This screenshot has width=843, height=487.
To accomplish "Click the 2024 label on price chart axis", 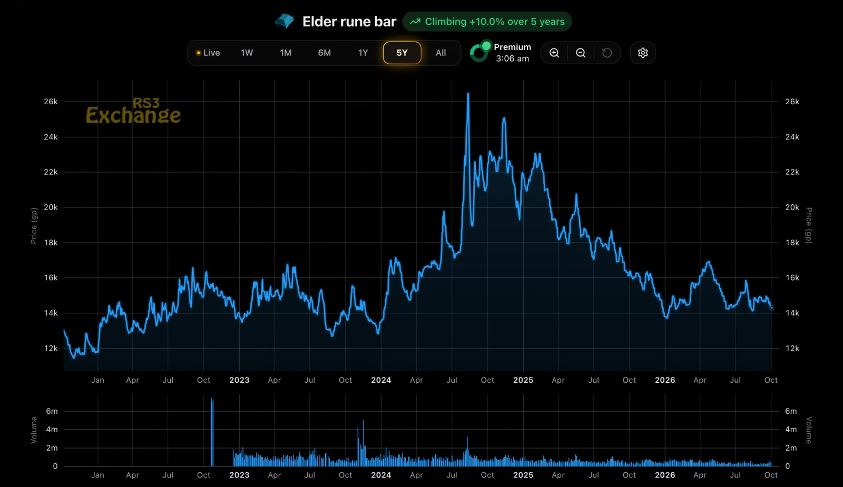I will pyautogui.click(x=381, y=380).
